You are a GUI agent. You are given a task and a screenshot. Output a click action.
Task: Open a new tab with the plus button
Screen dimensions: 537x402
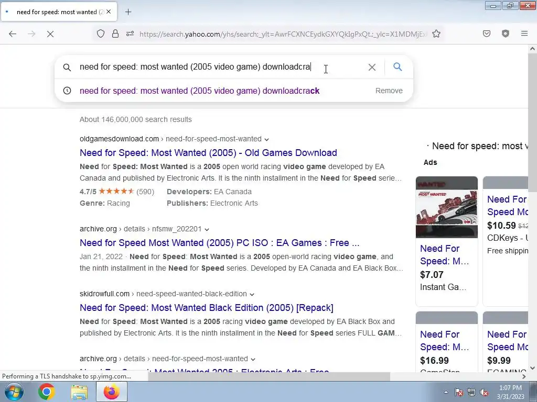pyautogui.click(x=128, y=12)
